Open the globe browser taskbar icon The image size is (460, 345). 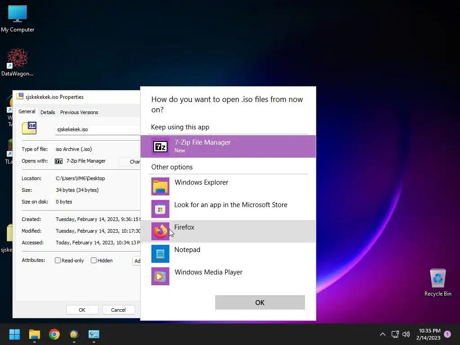tap(74, 334)
